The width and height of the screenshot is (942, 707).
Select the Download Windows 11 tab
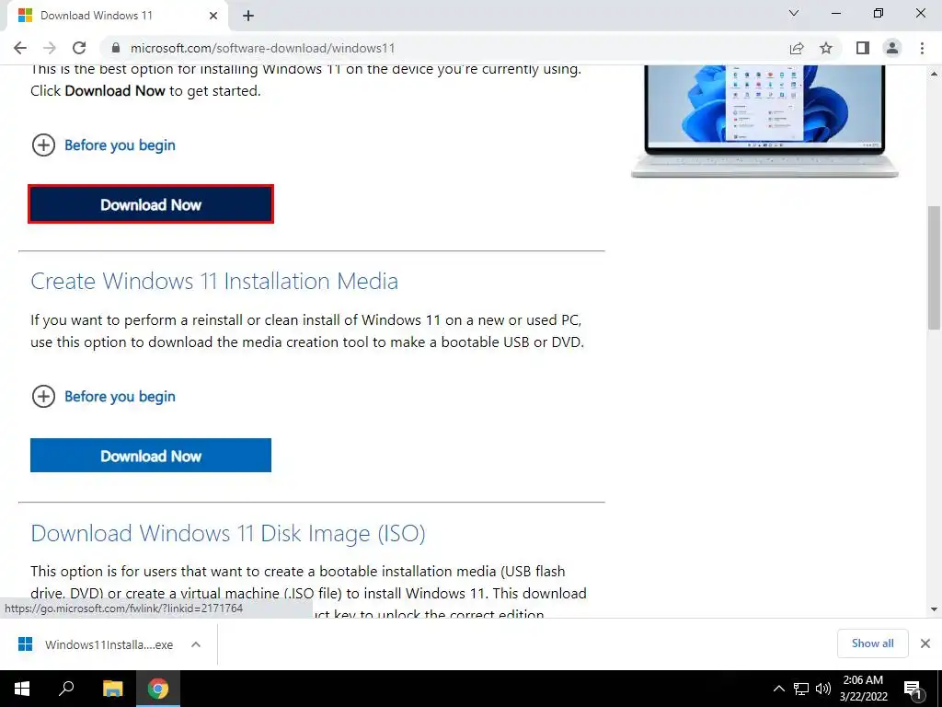tap(118, 16)
